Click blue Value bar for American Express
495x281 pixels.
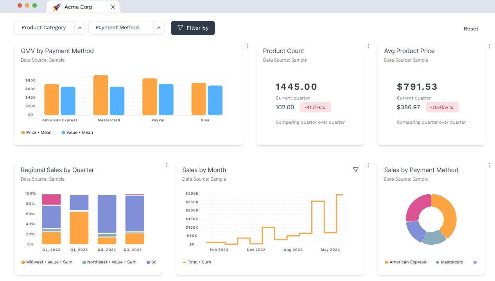(x=68, y=101)
